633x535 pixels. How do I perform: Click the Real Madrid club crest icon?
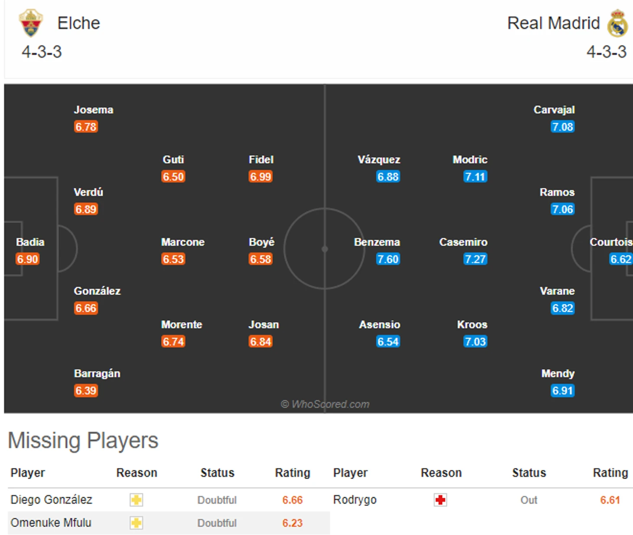click(617, 23)
